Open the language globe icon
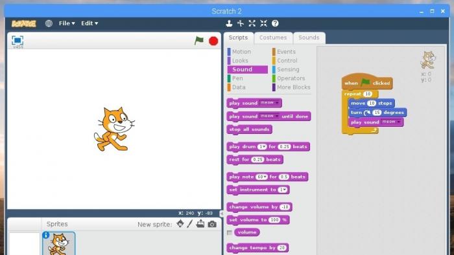The width and height of the screenshot is (454, 255). [x=49, y=23]
